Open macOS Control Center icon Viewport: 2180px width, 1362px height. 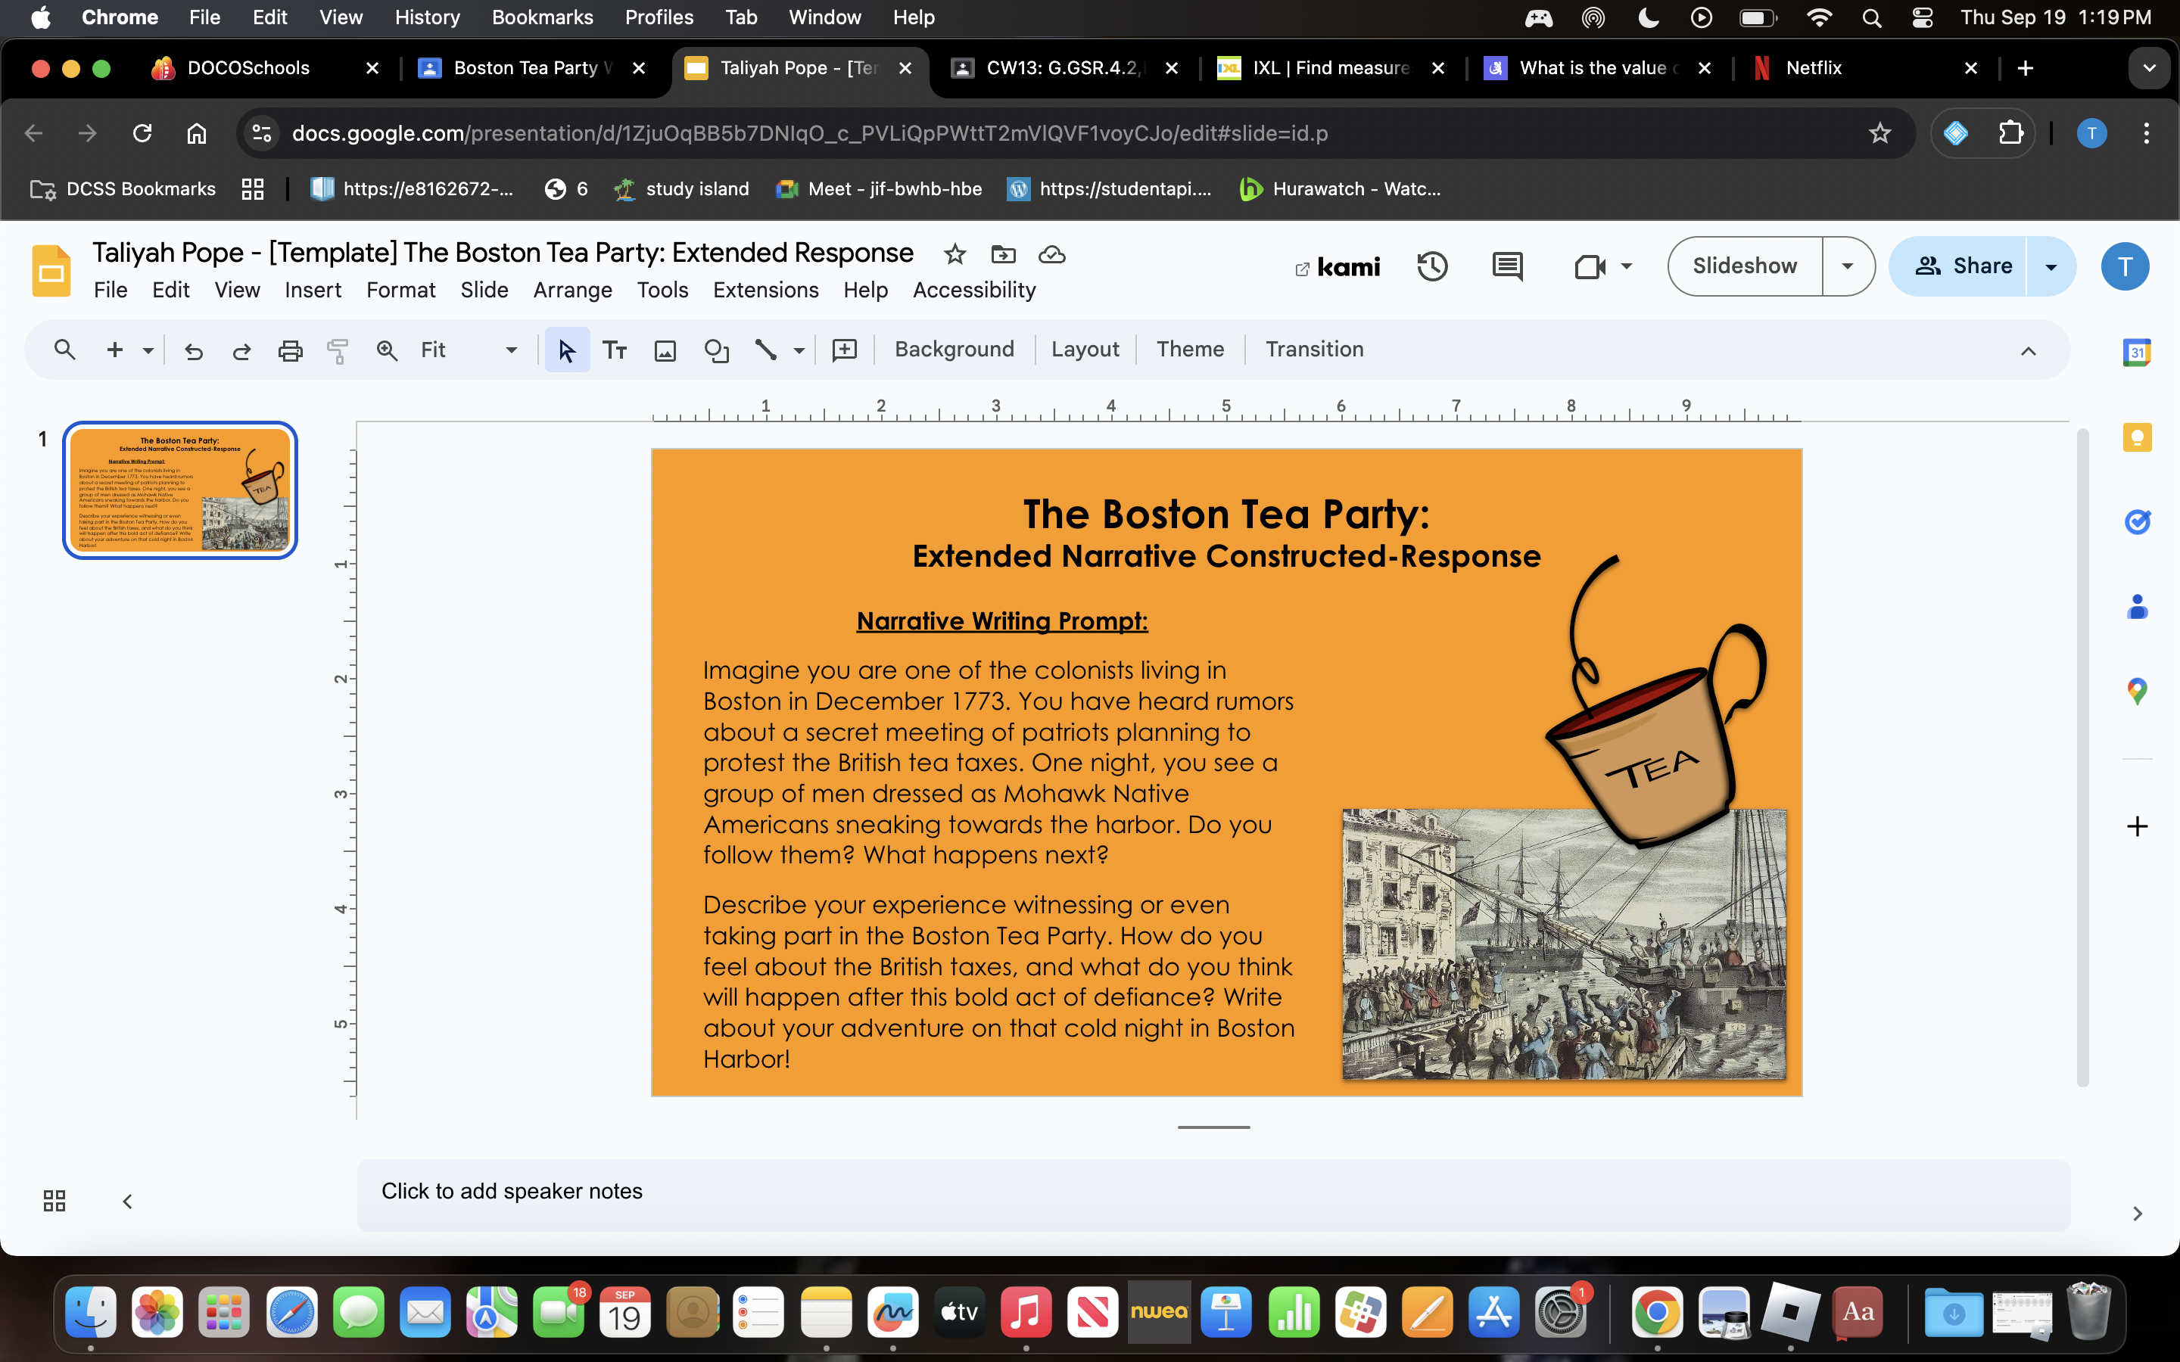1921,18
